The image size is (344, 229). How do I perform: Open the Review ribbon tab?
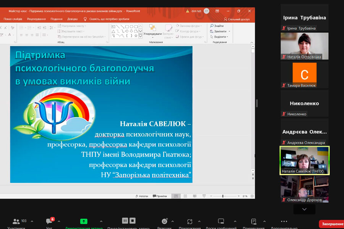pos(36,19)
